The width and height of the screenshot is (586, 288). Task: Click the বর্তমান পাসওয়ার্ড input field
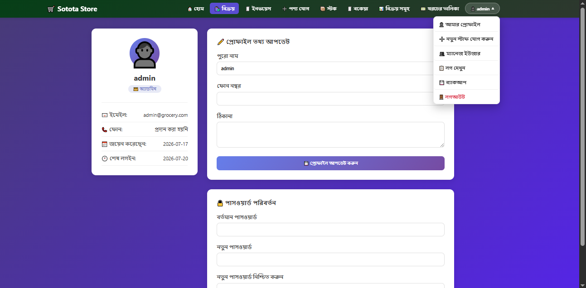pyautogui.click(x=330, y=230)
